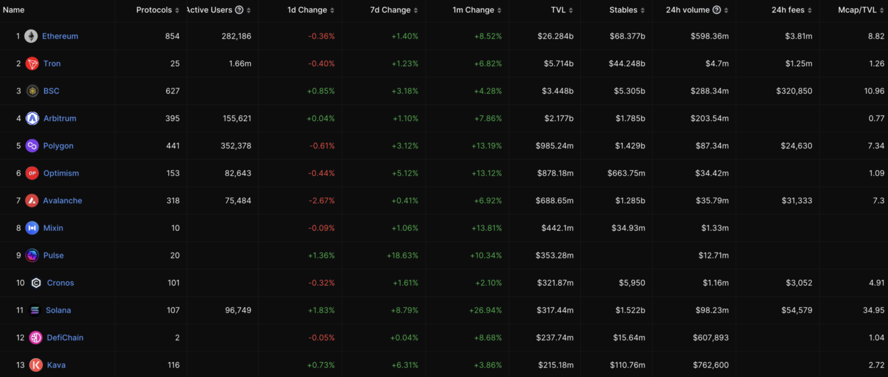Viewport: 888px width, 377px height.
Task: Click the Active Users help icon
Action: coord(239,10)
